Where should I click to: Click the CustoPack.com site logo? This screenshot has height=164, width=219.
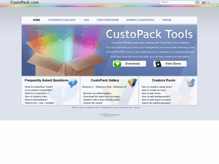(25, 2)
